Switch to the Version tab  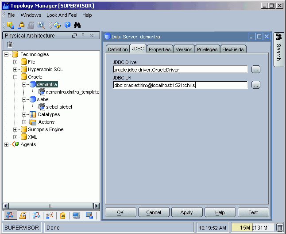[184, 49]
